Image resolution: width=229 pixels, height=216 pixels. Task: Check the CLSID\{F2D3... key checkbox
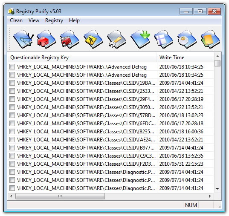[x=12, y=164]
